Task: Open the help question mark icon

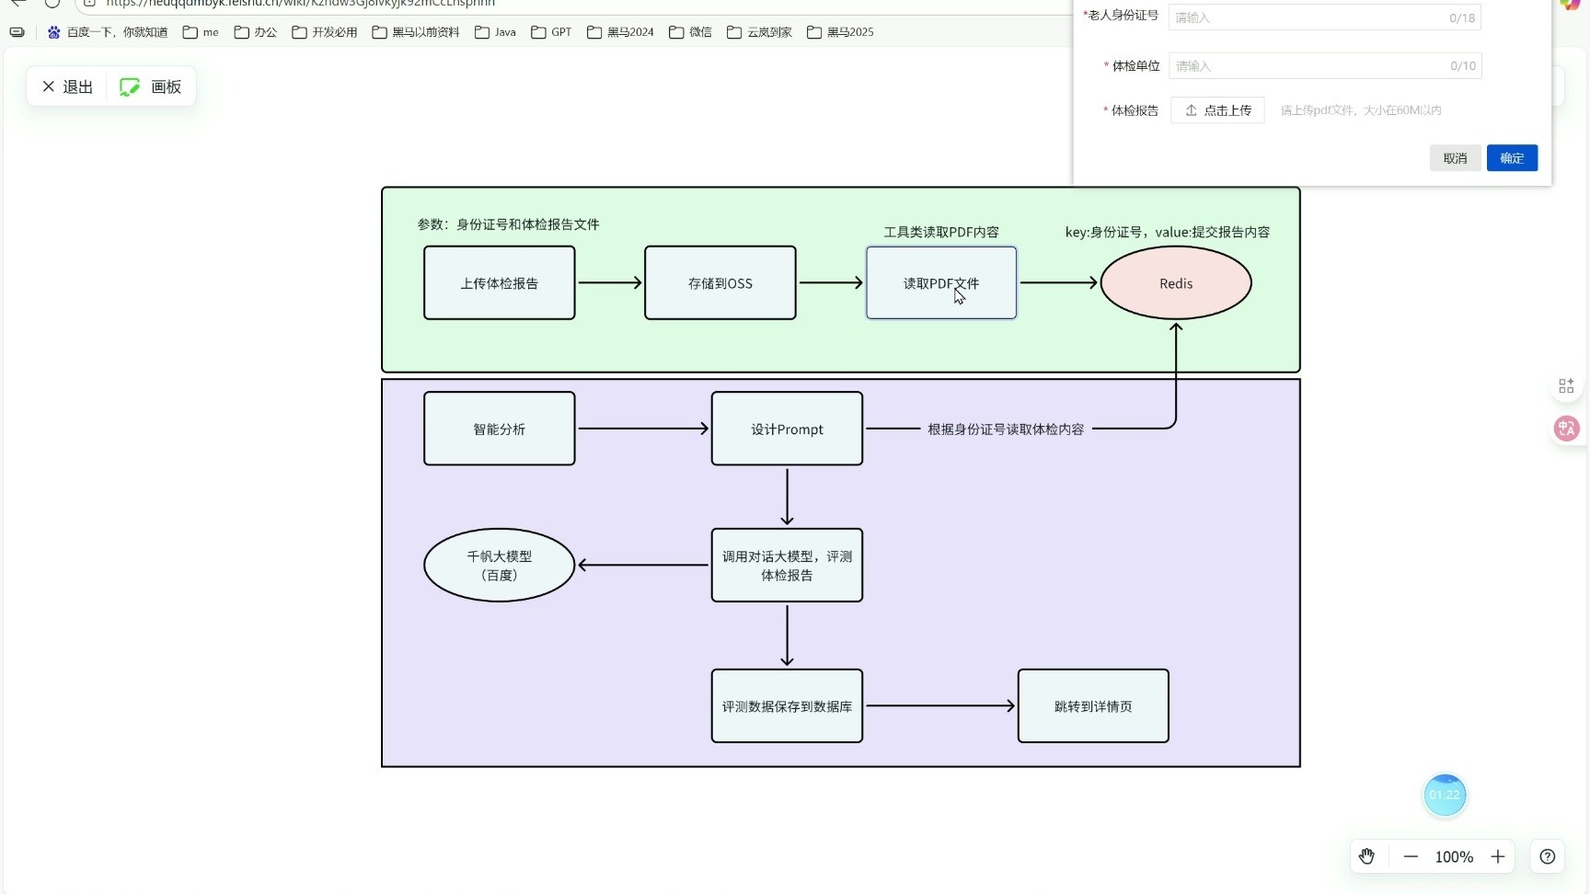Action: [1548, 856]
